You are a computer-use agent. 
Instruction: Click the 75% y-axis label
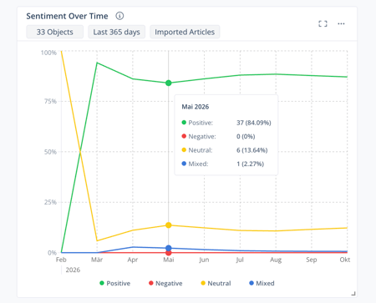pyautogui.click(x=50, y=101)
